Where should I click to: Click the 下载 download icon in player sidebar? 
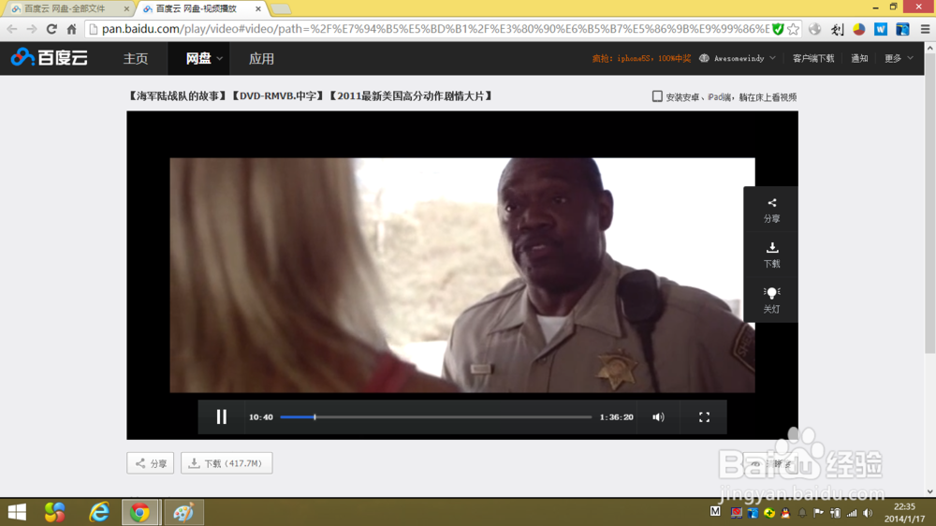[x=771, y=255]
